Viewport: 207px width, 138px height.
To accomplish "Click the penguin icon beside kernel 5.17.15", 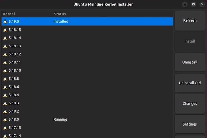I will [x=5, y=128].
